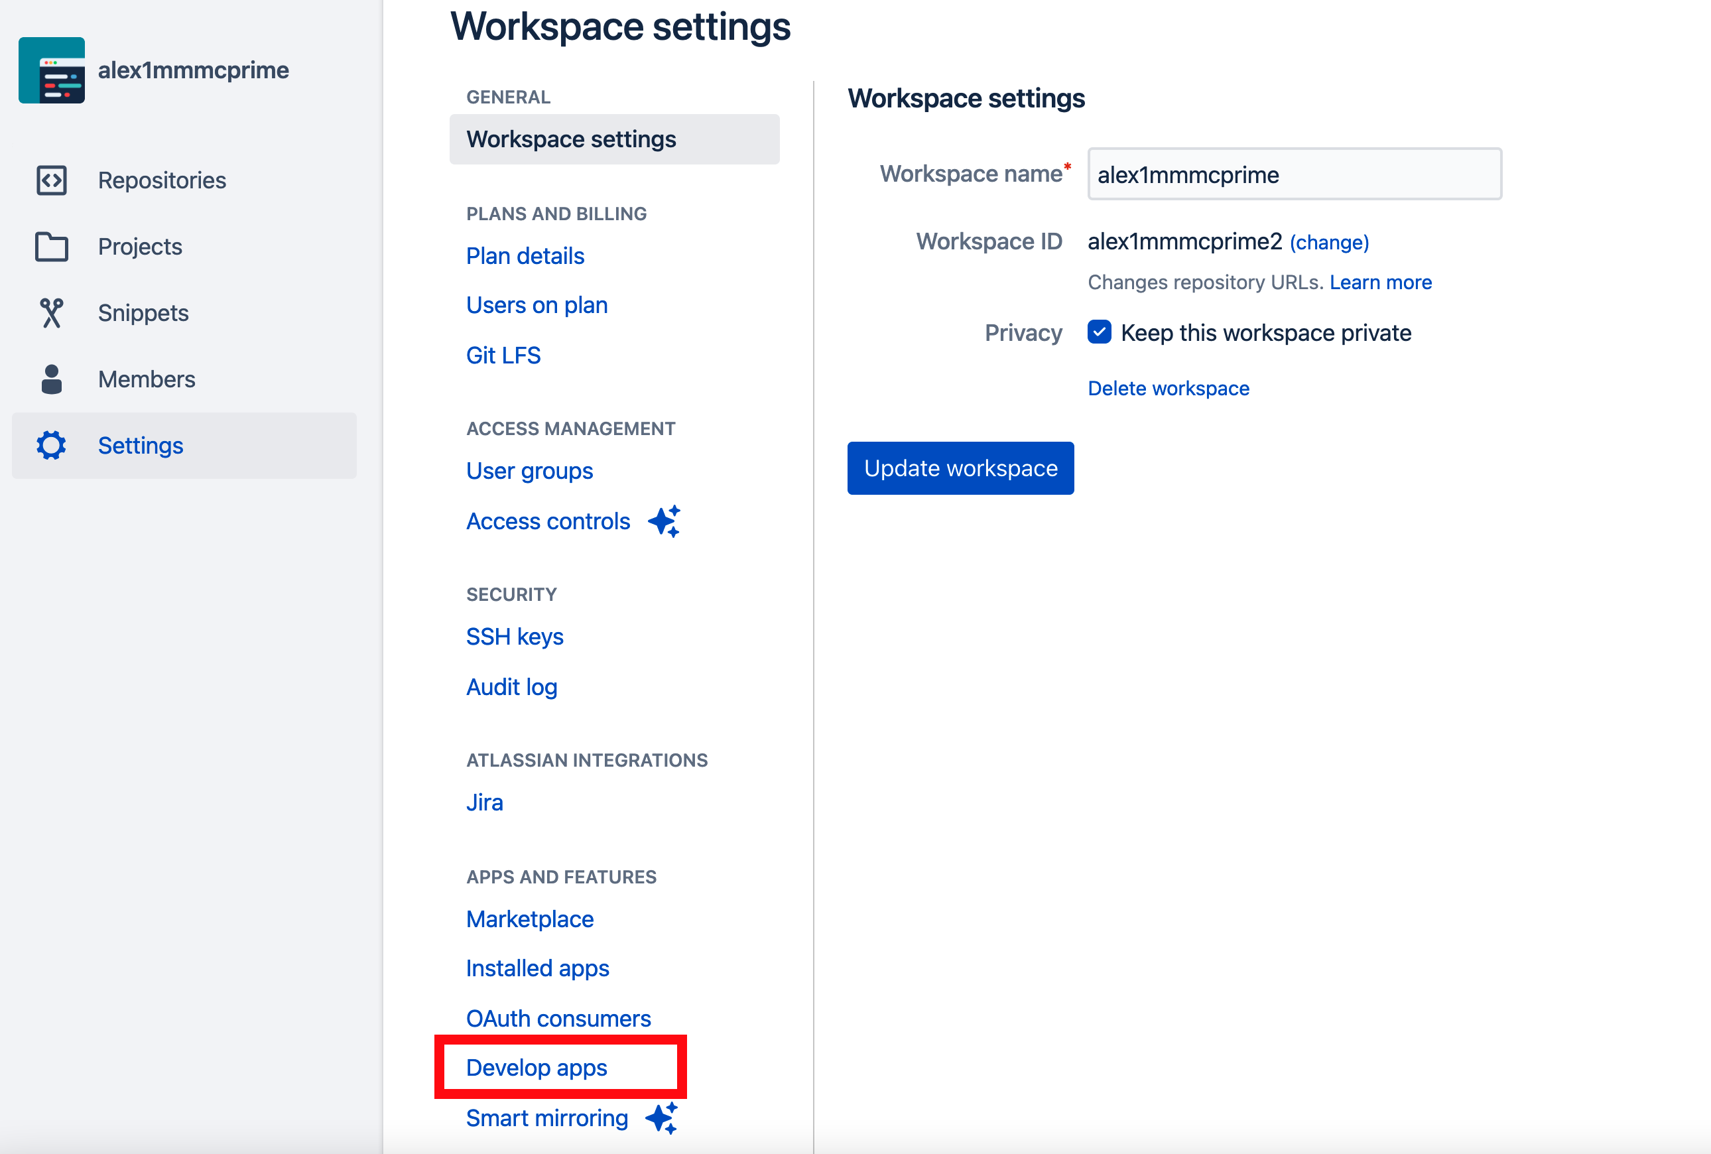
Task: Open SSH keys settings
Action: coord(515,637)
